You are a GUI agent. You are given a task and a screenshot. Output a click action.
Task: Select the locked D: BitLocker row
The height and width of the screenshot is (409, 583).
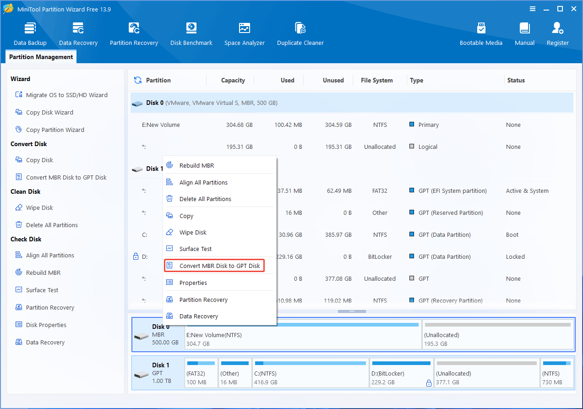(x=352, y=256)
